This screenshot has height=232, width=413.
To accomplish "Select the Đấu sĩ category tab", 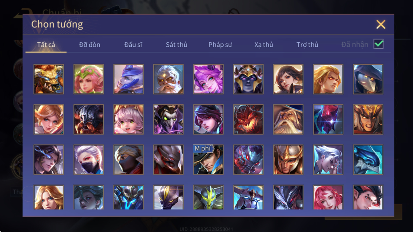I will point(133,45).
